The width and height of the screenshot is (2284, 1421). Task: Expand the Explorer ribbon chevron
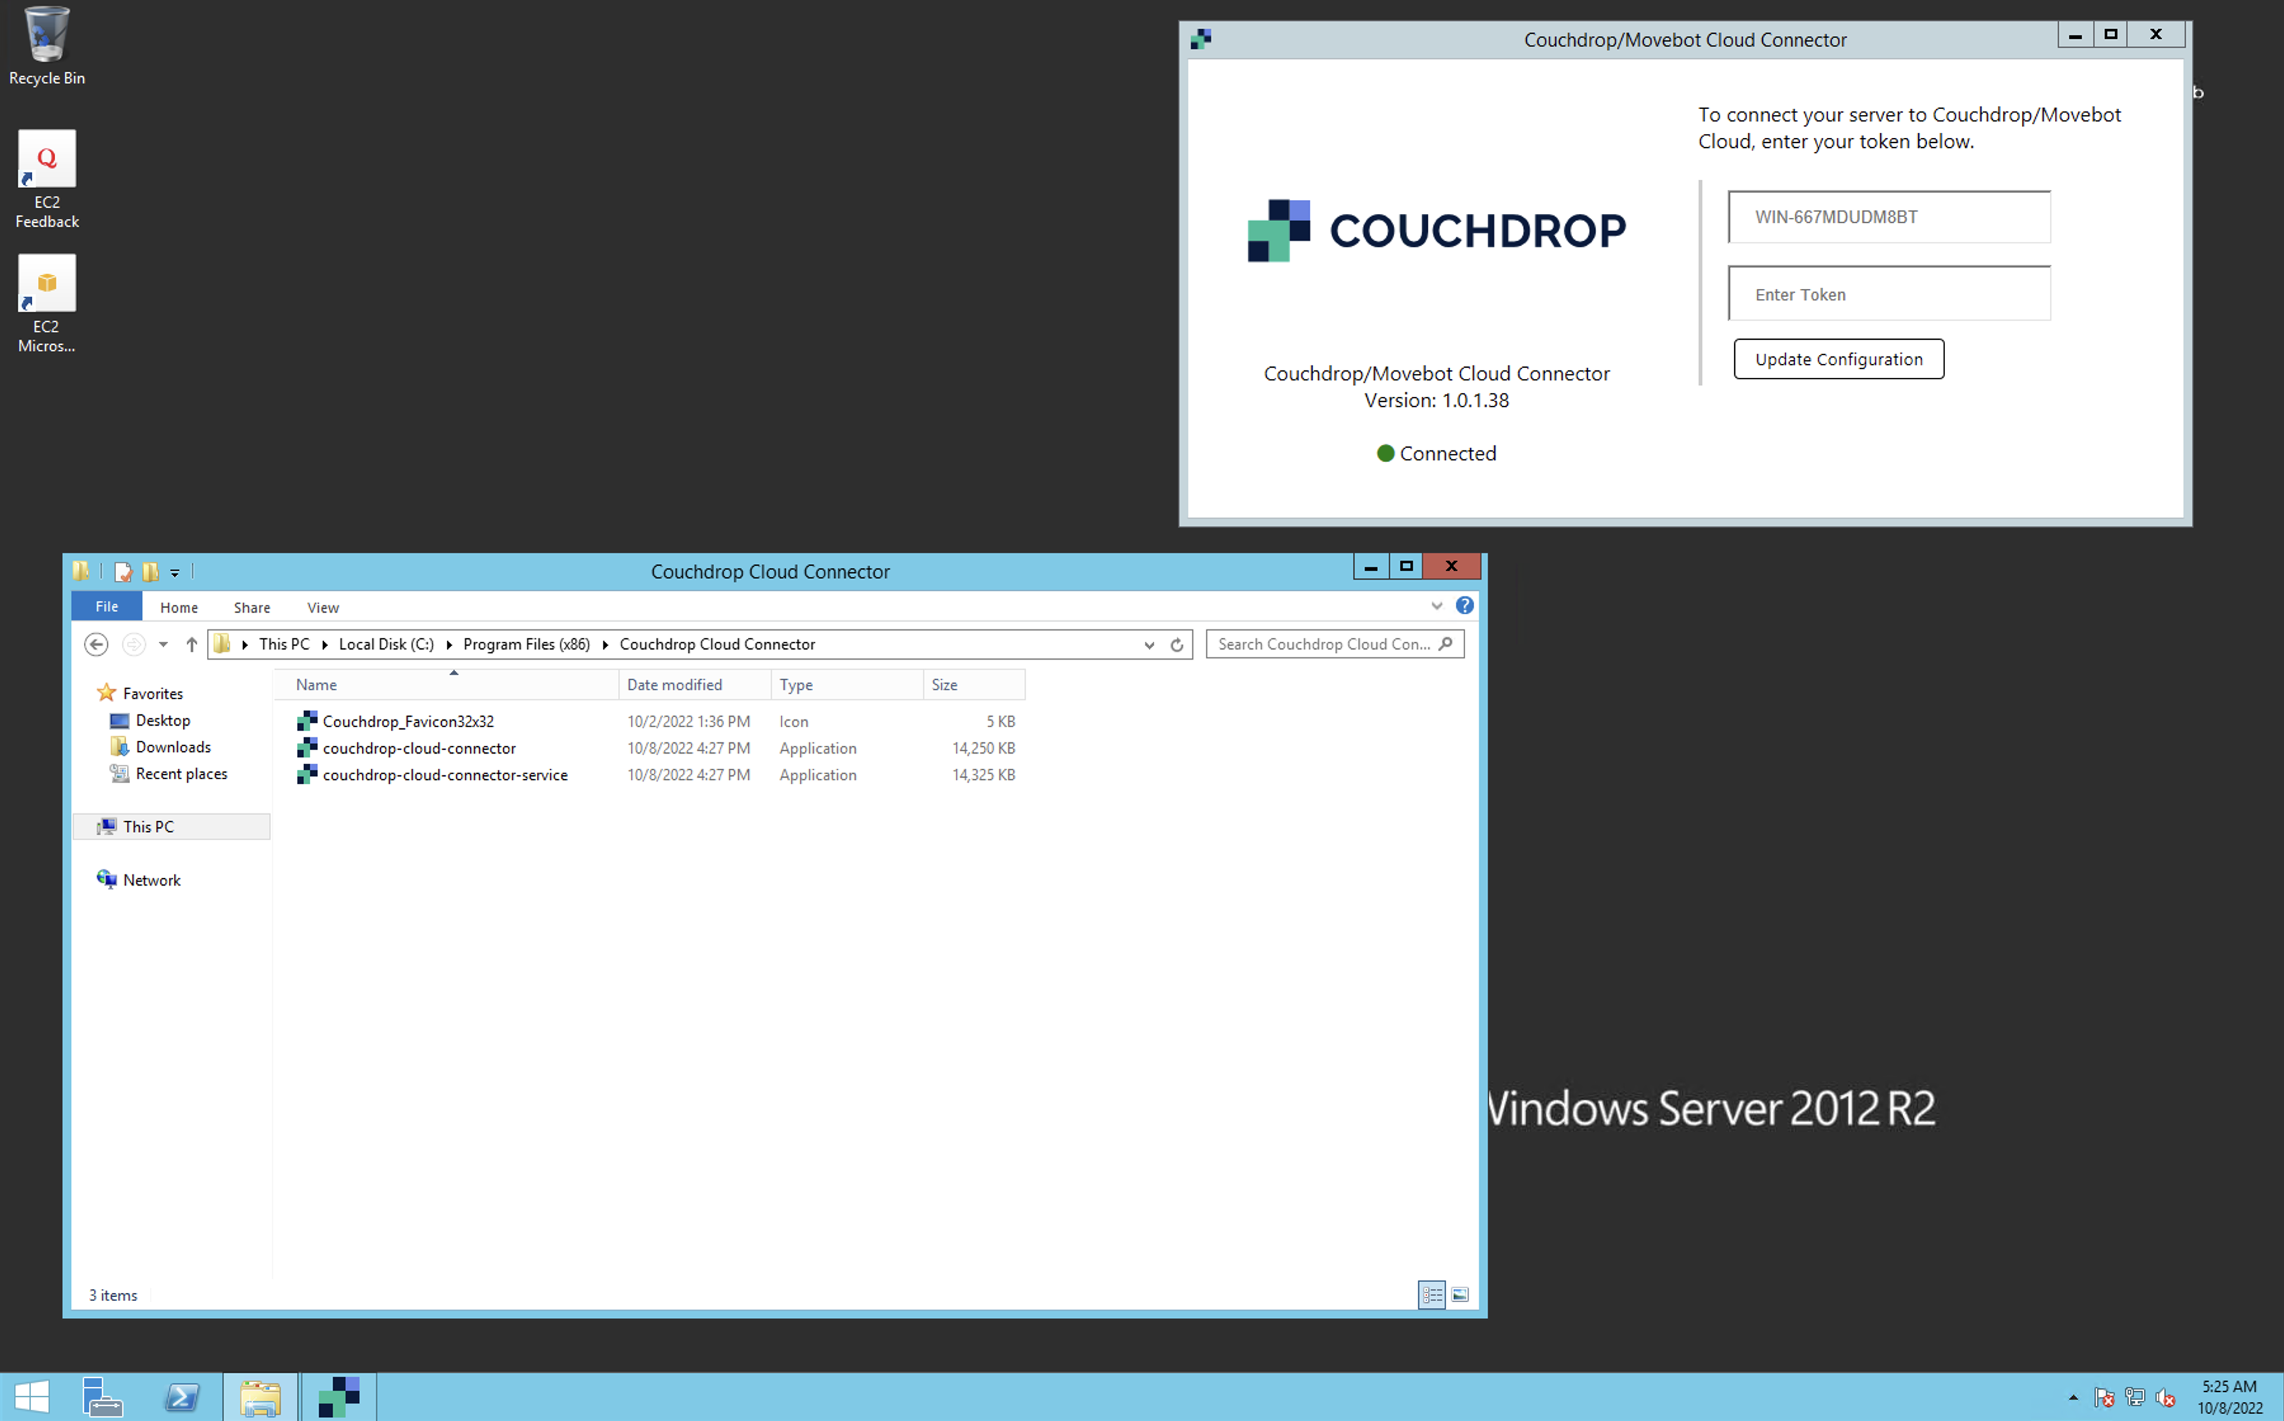(1437, 606)
